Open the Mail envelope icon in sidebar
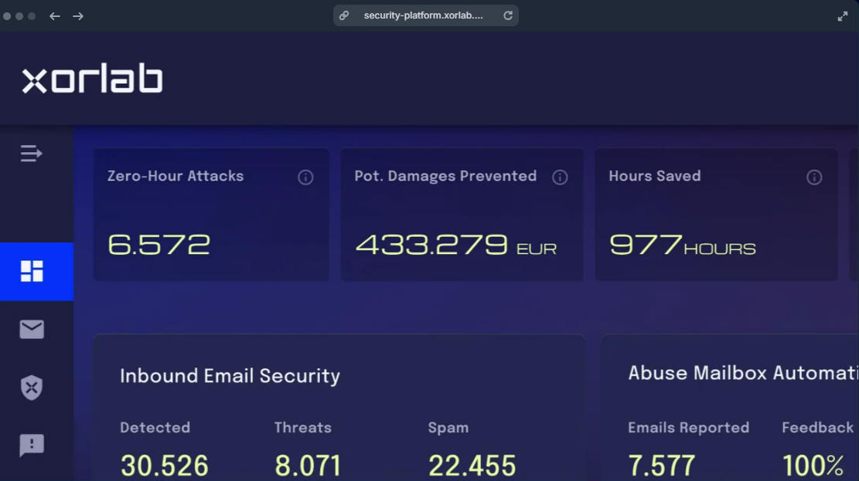Image resolution: width=859 pixels, height=481 pixels. 32,330
